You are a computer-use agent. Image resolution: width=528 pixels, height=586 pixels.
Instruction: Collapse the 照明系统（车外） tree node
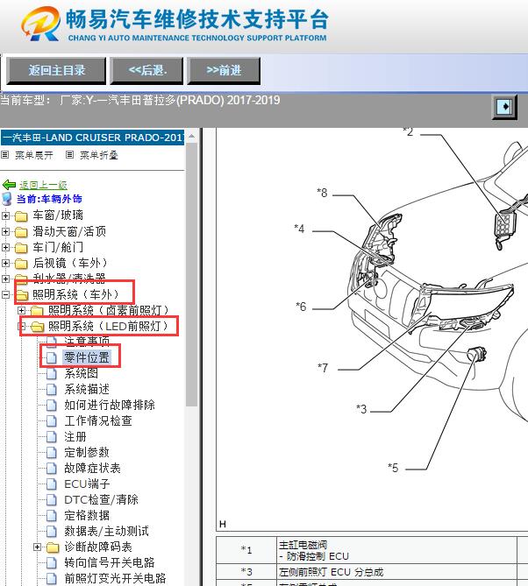point(5,295)
